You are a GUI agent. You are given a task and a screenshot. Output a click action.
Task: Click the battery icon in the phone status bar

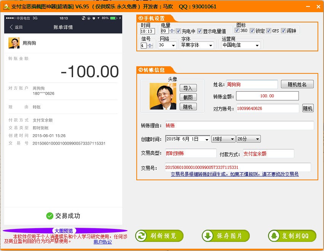point(114,18)
